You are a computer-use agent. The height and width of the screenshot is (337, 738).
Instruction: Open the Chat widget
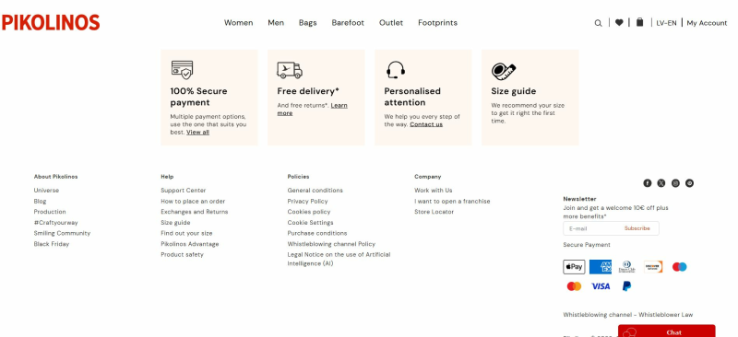pyautogui.click(x=666, y=331)
